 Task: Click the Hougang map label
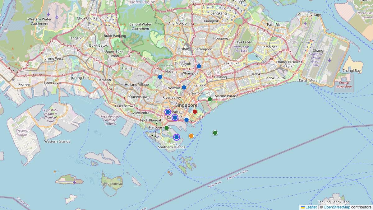point(220,39)
